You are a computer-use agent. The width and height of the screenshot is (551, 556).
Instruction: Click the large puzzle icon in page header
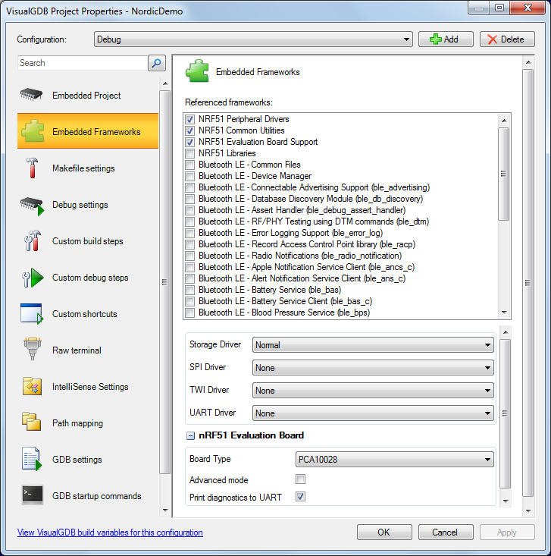click(x=197, y=71)
